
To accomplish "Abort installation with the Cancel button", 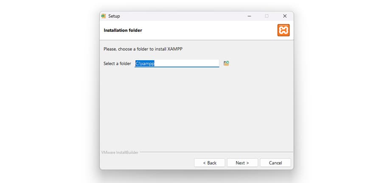I will click(x=275, y=163).
